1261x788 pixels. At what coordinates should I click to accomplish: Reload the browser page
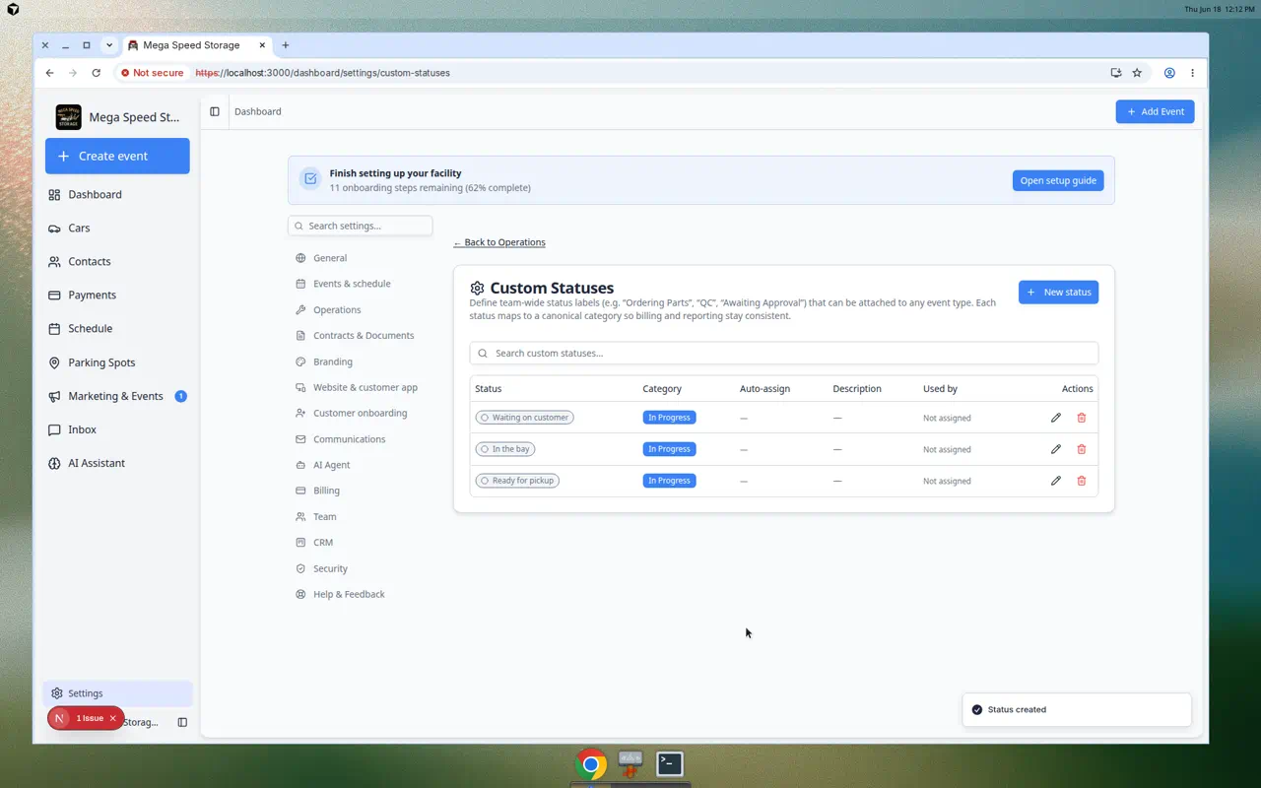pyautogui.click(x=96, y=73)
